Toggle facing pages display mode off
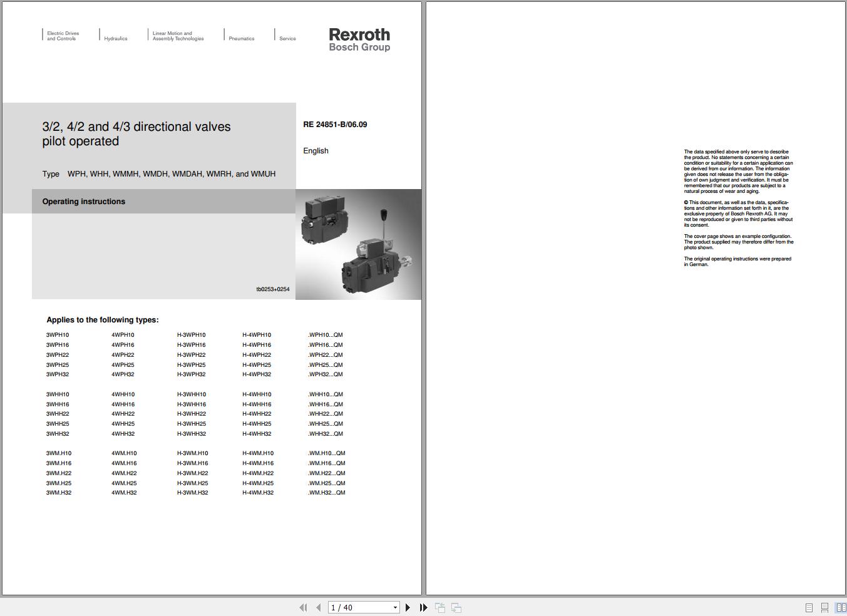This screenshot has width=847, height=616. click(839, 607)
